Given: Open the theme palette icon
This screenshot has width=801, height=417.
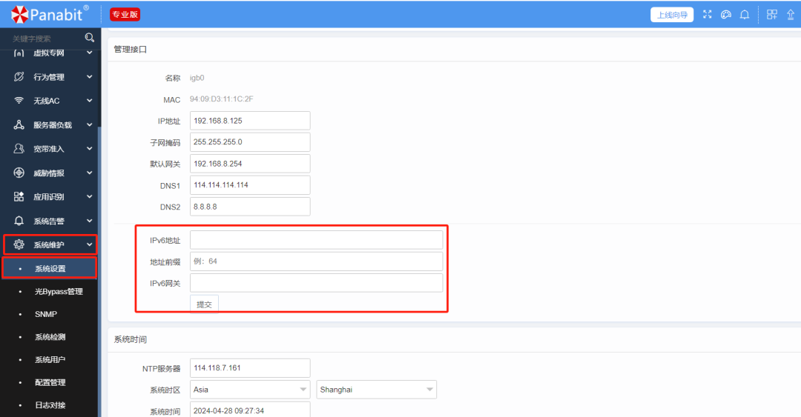Looking at the screenshot, I should [x=726, y=14].
